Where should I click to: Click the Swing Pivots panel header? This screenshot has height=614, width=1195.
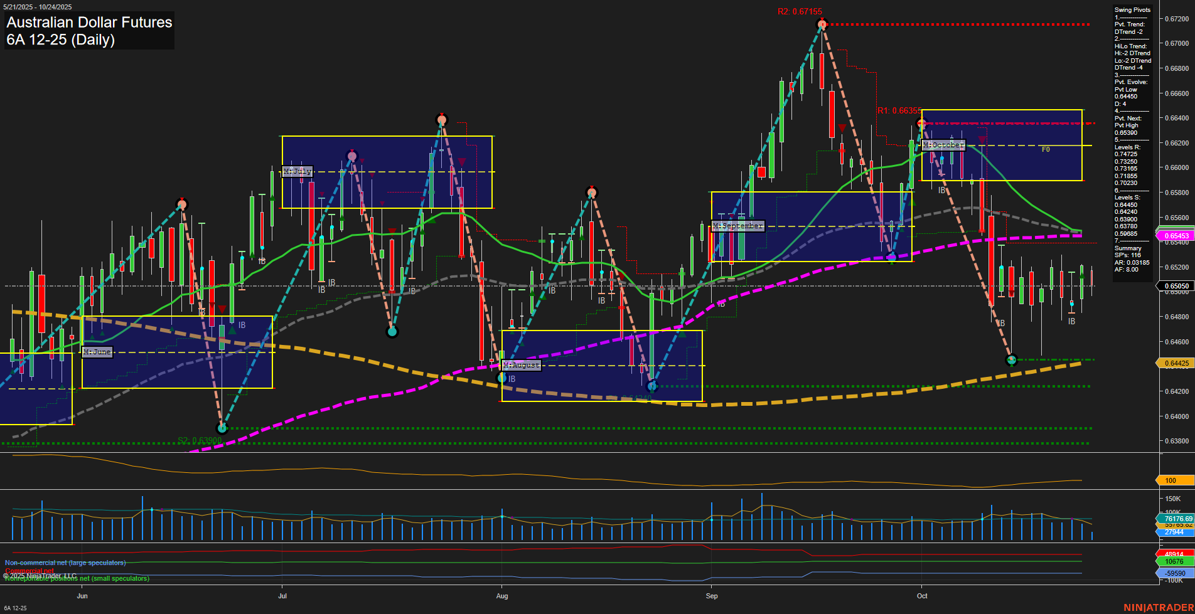[x=1132, y=9]
